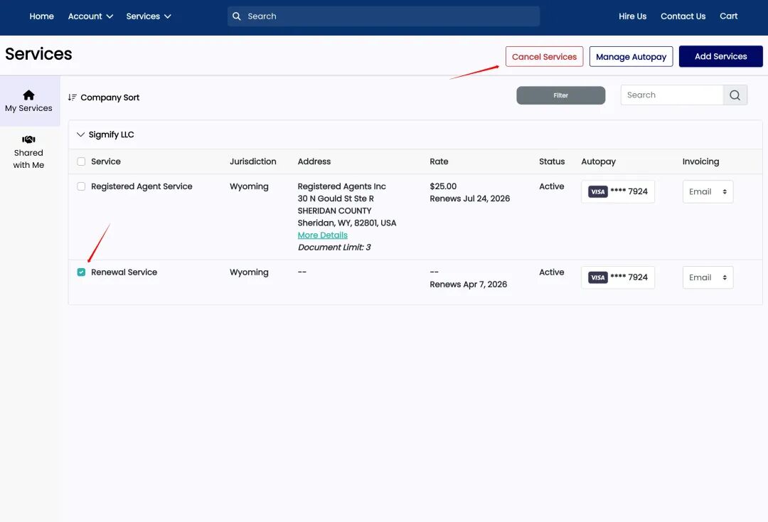Open the More Details link
The height and width of the screenshot is (522, 768).
pos(322,235)
